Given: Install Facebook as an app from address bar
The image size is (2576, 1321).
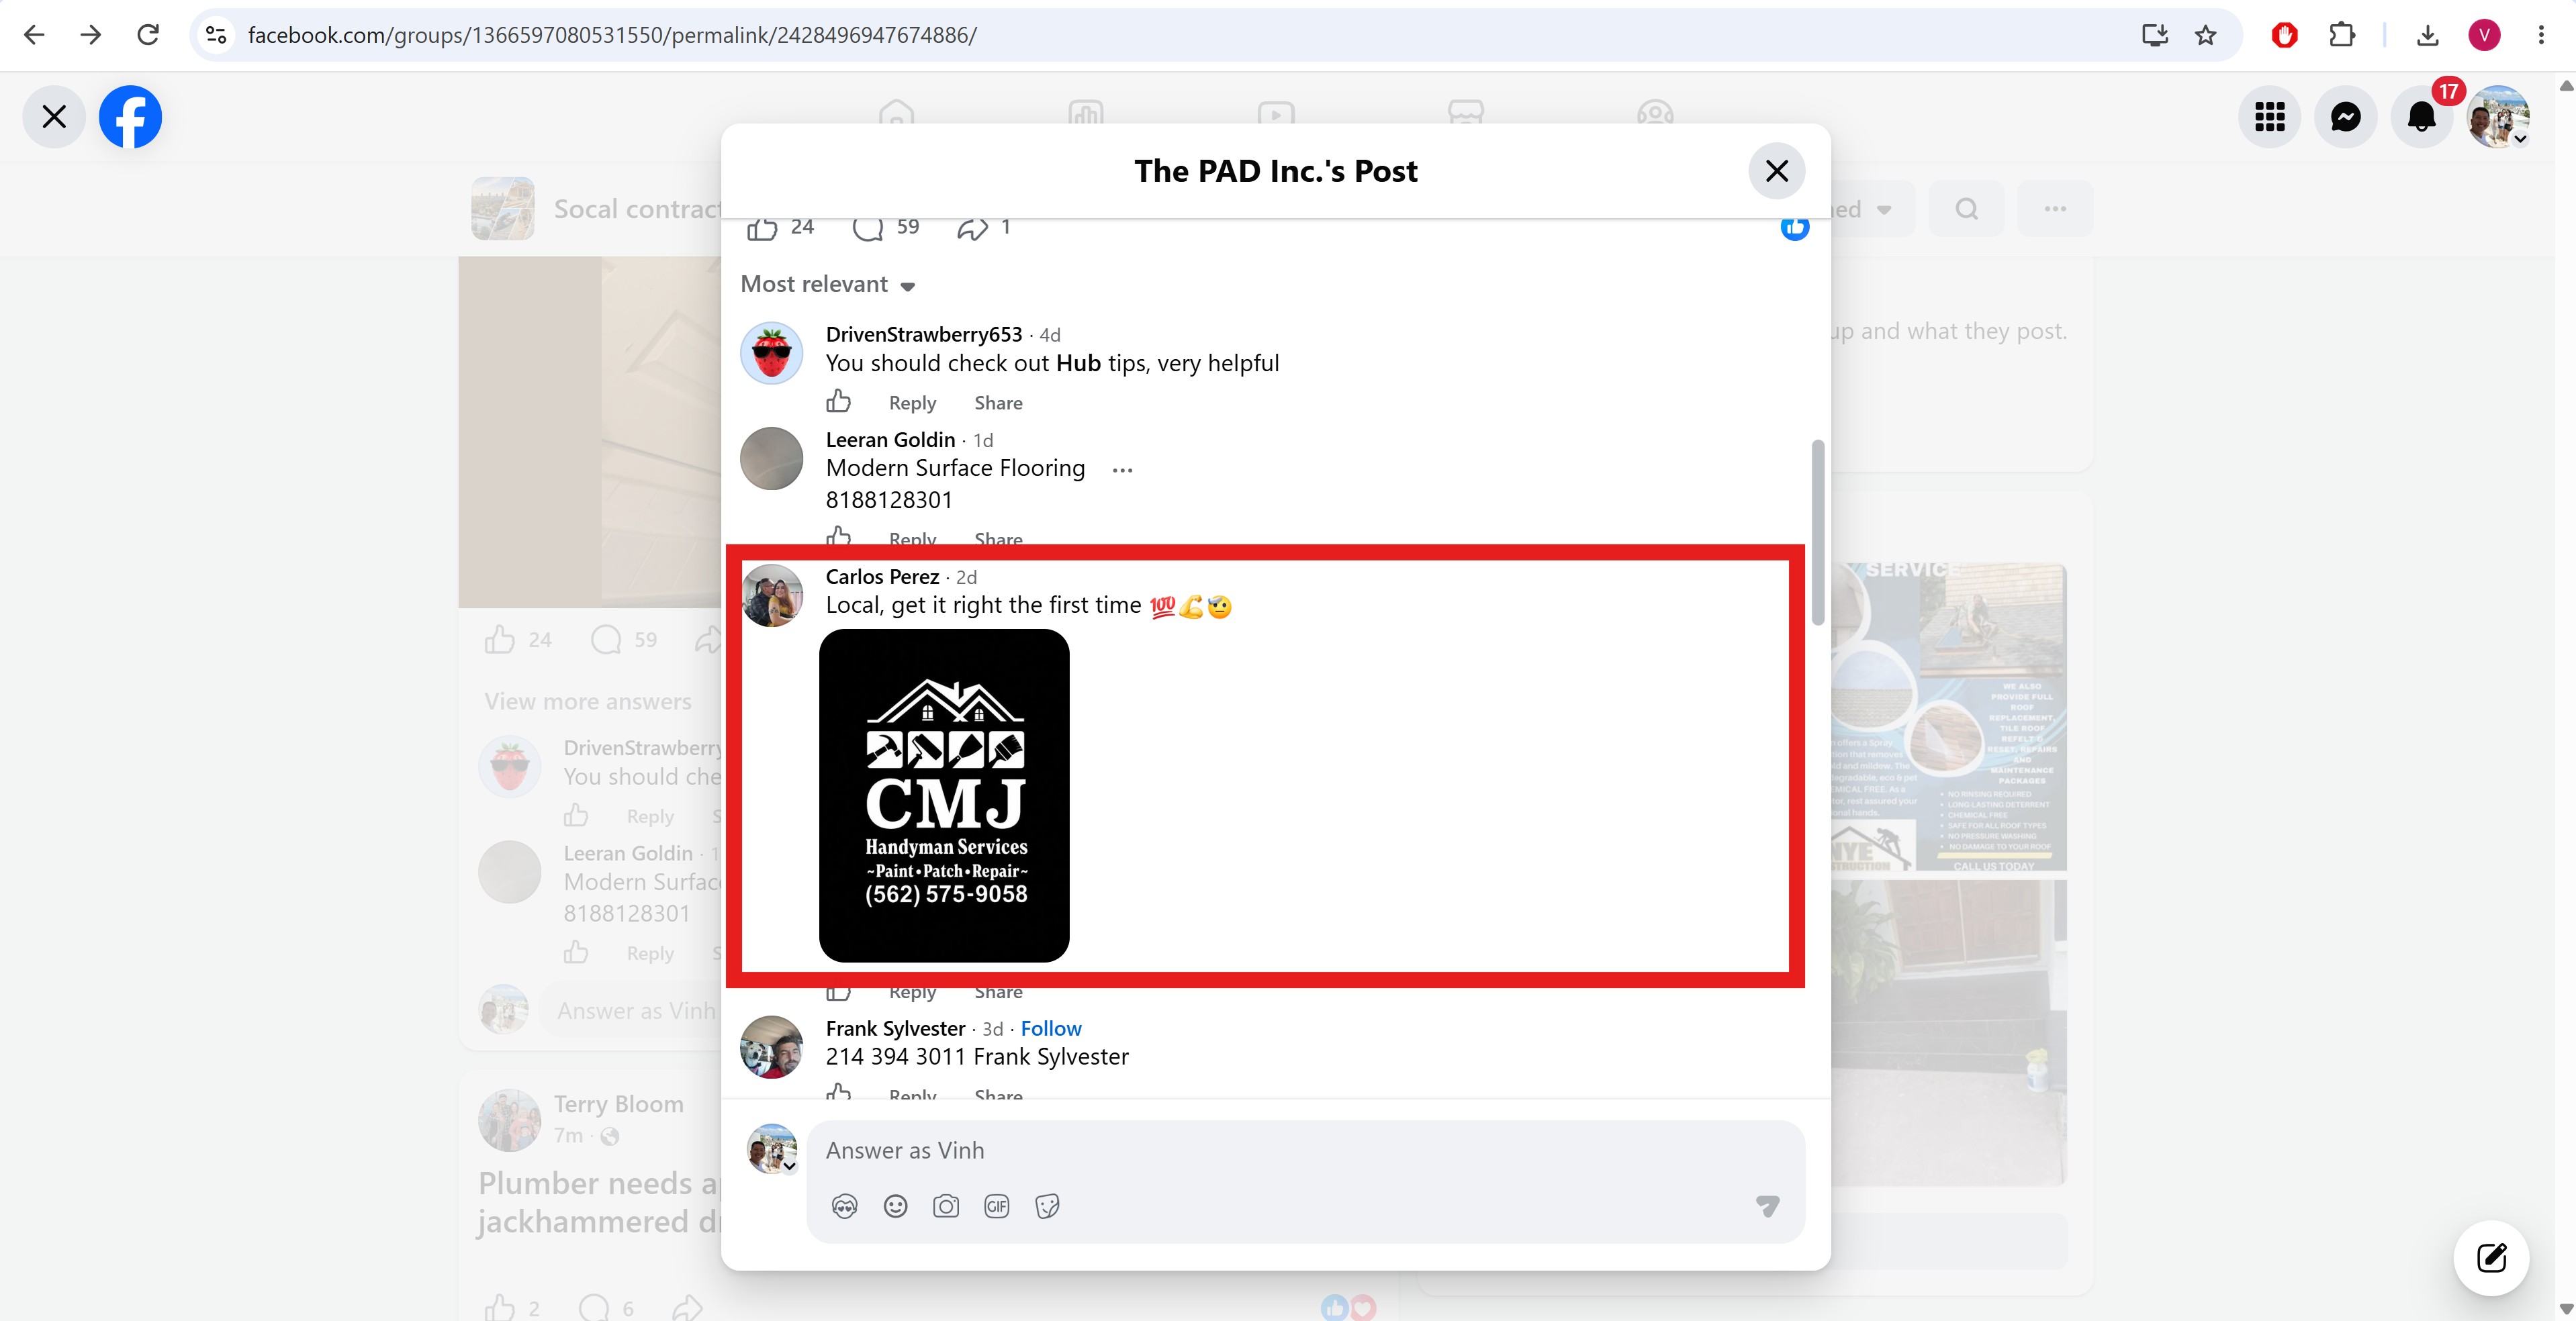Looking at the screenshot, I should [2154, 35].
